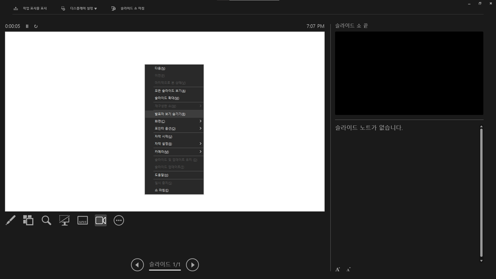Decrease notes text size with smaller A button

[348, 269]
